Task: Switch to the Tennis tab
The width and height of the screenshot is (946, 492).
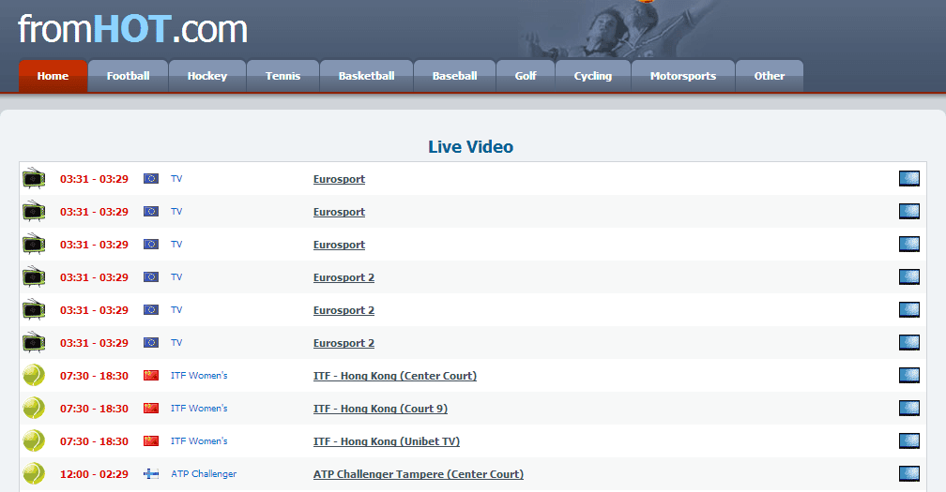Action: pyautogui.click(x=282, y=76)
